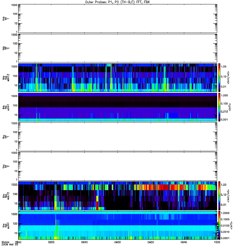Click the '0920' time axis label

151,242
